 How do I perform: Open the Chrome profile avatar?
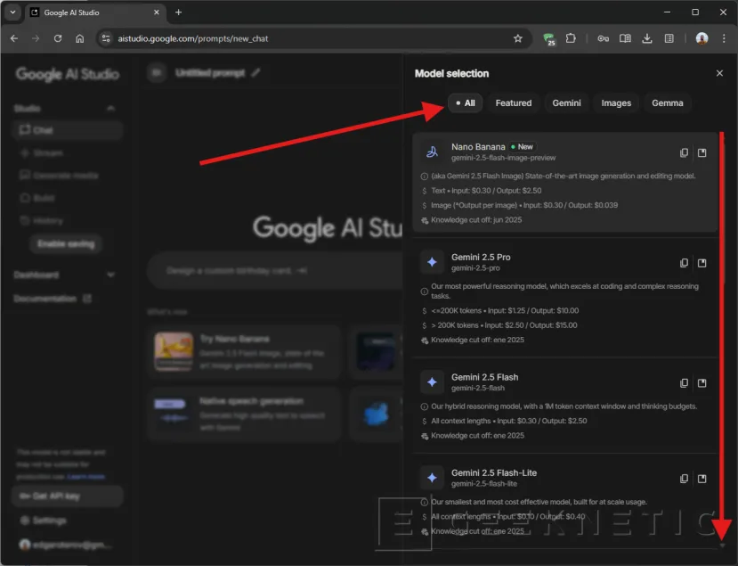point(702,38)
